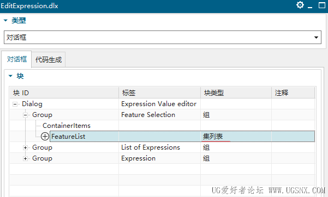
Task: Collapse the Feature Selection Group node
Action: point(25,115)
